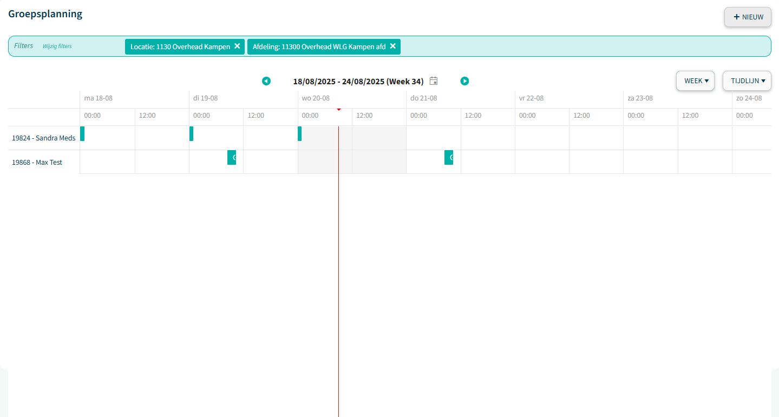Select Max Test's shift block on Thursday

tap(449, 157)
